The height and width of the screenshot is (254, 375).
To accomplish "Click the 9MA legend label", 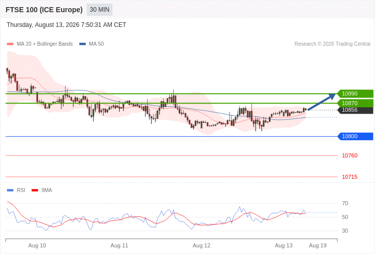I will (x=47, y=190).
